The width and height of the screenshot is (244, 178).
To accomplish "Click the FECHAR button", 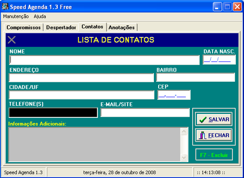I will click(213, 135).
